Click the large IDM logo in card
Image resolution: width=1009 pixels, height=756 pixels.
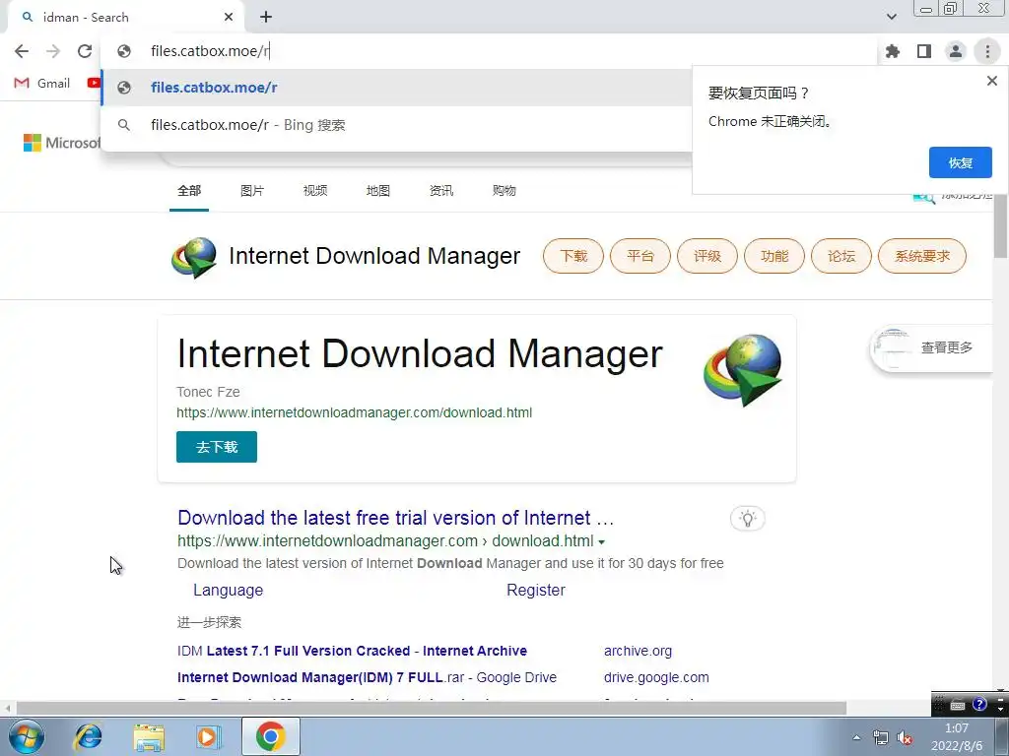743,370
